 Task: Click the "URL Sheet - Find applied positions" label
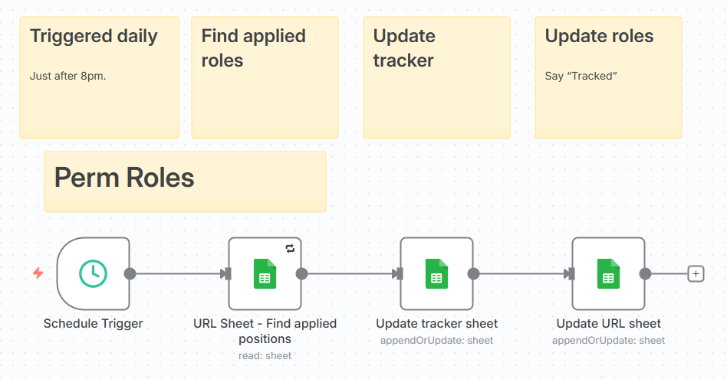(265, 331)
